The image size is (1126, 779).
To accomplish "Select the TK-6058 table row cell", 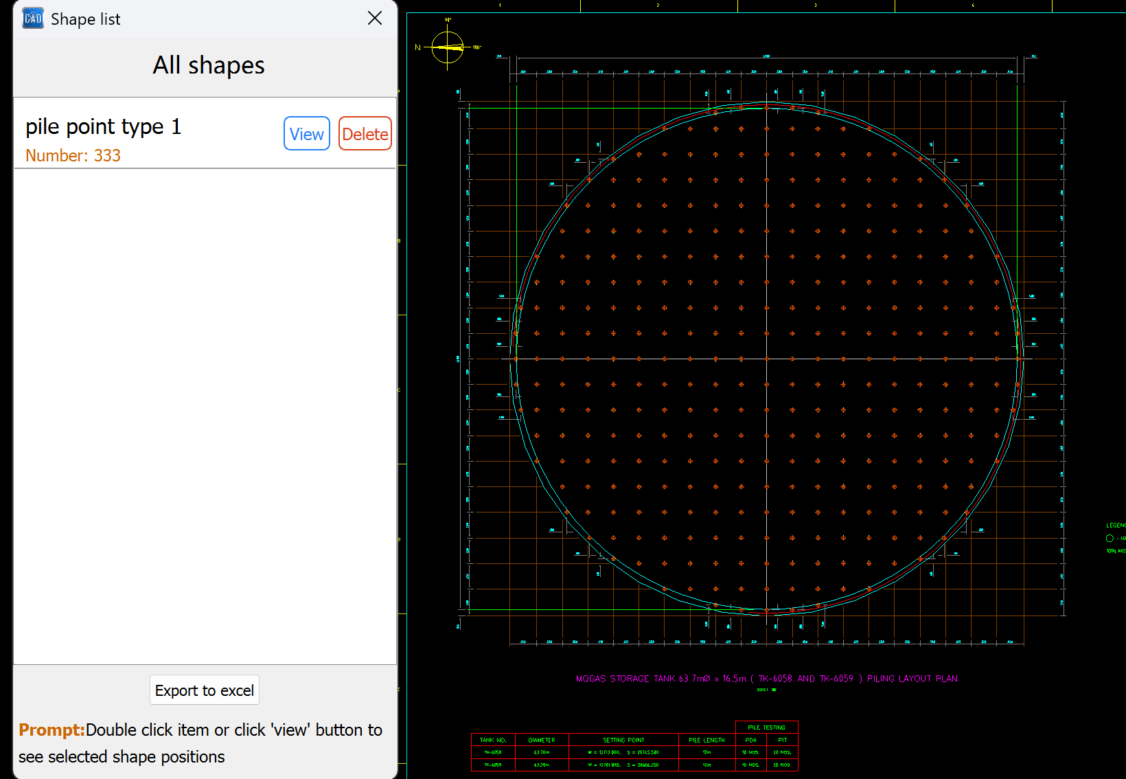I will click(x=493, y=752).
